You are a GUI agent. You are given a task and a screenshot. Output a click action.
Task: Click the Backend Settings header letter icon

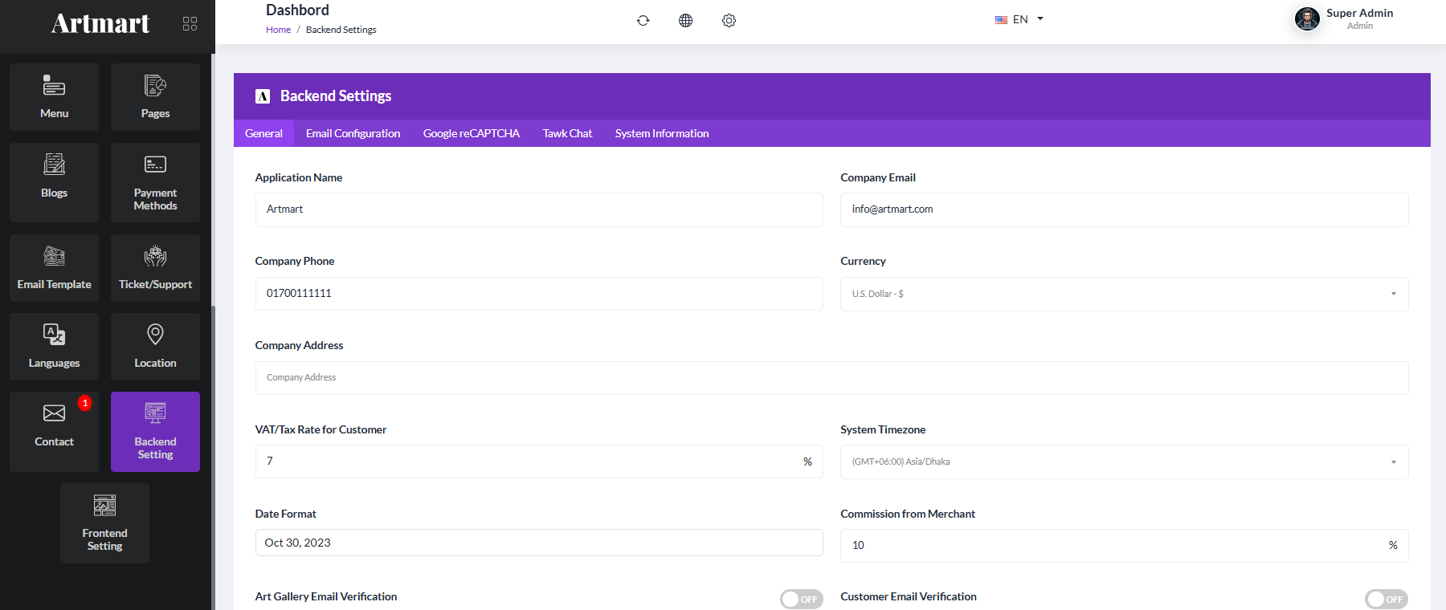pyautogui.click(x=263, y=96)
